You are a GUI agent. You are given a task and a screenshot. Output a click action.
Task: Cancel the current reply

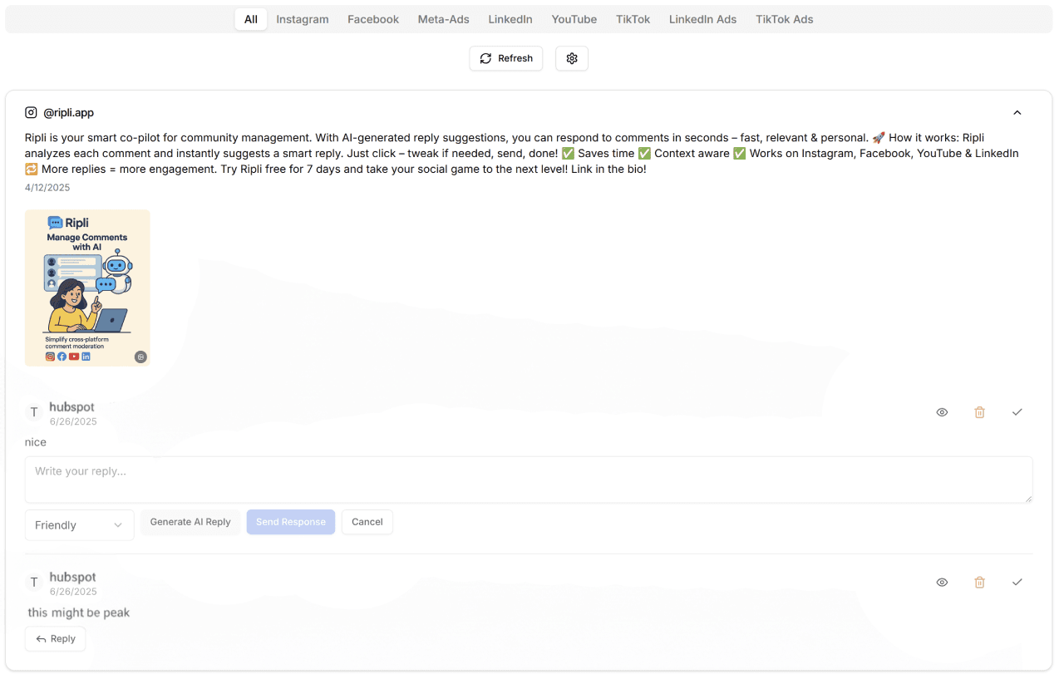(x=367, y=522)
